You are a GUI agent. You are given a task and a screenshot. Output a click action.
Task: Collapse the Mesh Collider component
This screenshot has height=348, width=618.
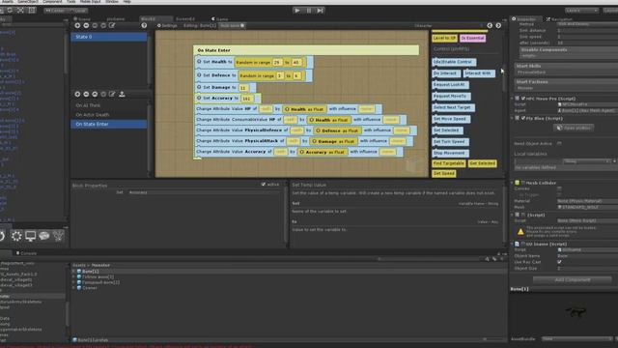click(x=513, y=183)
